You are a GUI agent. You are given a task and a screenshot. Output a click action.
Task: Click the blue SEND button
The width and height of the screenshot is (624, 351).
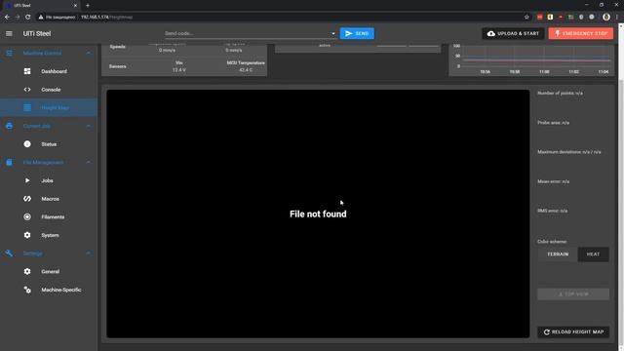pyautogui.click(x=357, y=33)
